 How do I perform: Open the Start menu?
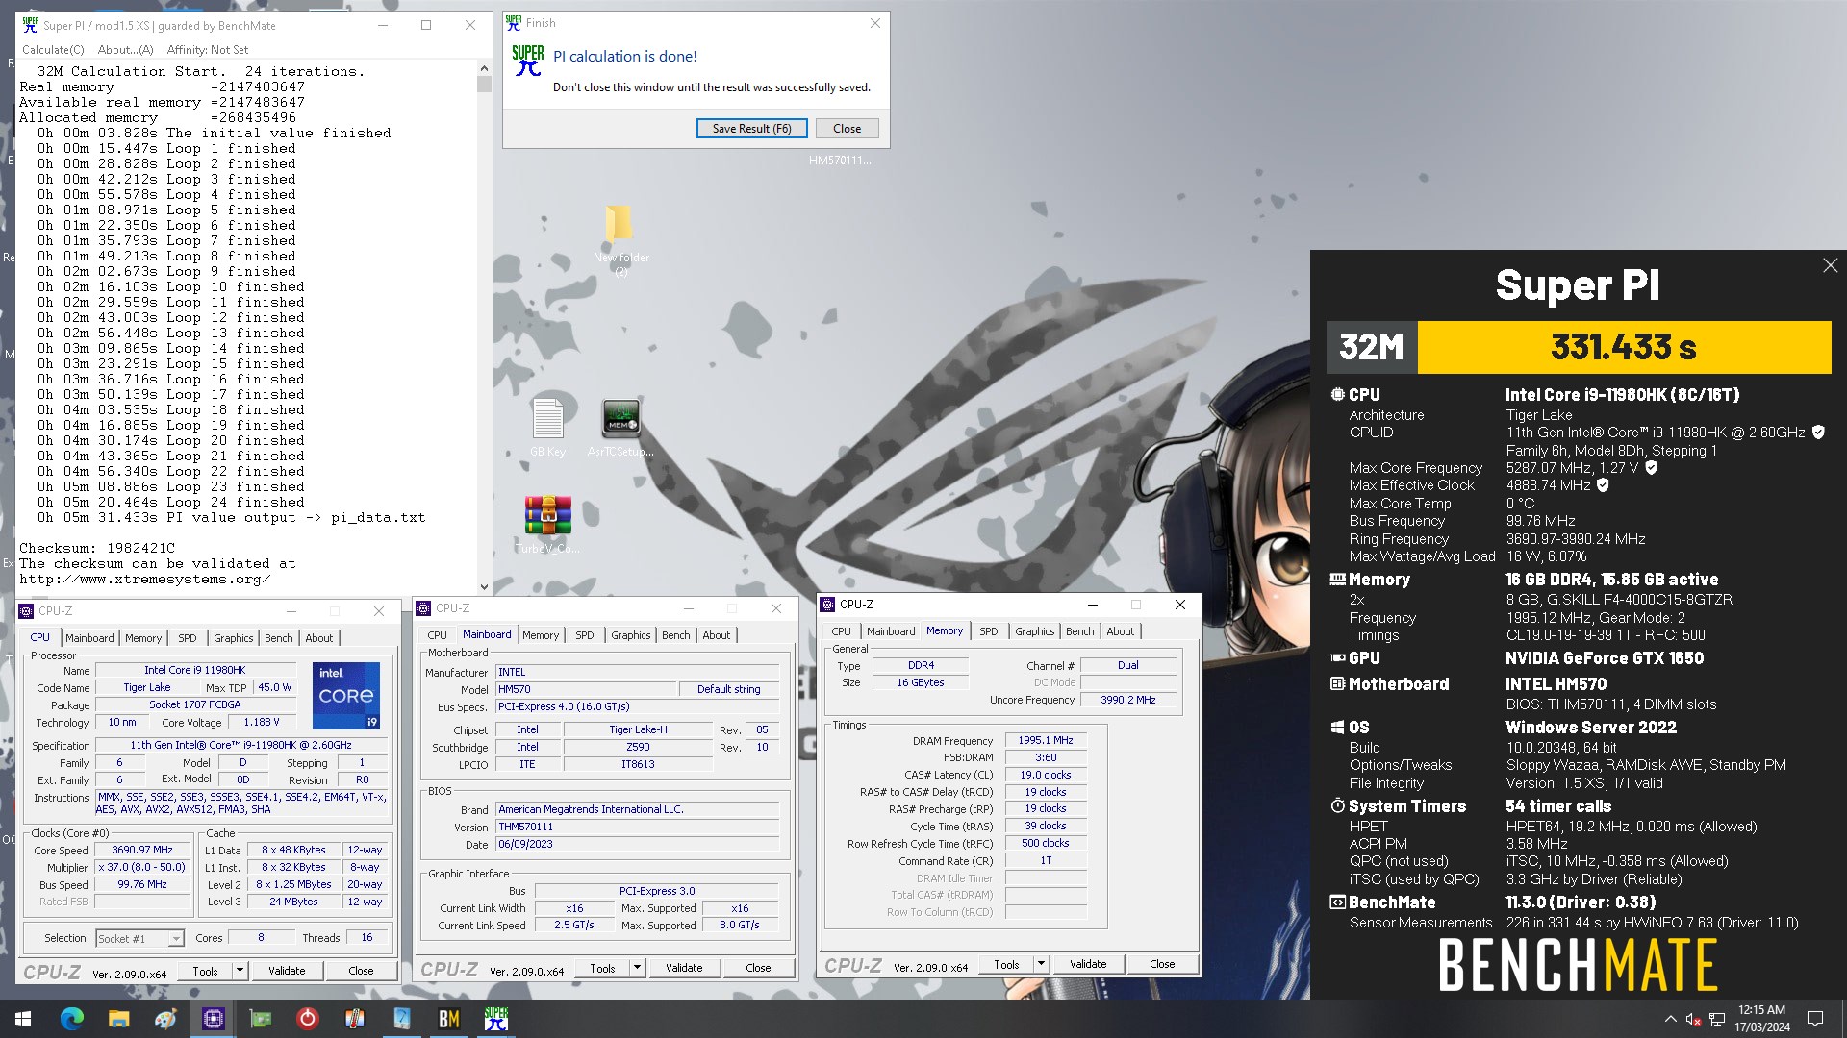click(x=23, y=1018)
